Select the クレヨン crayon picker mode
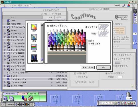138x107 pixels. [34, 58]
